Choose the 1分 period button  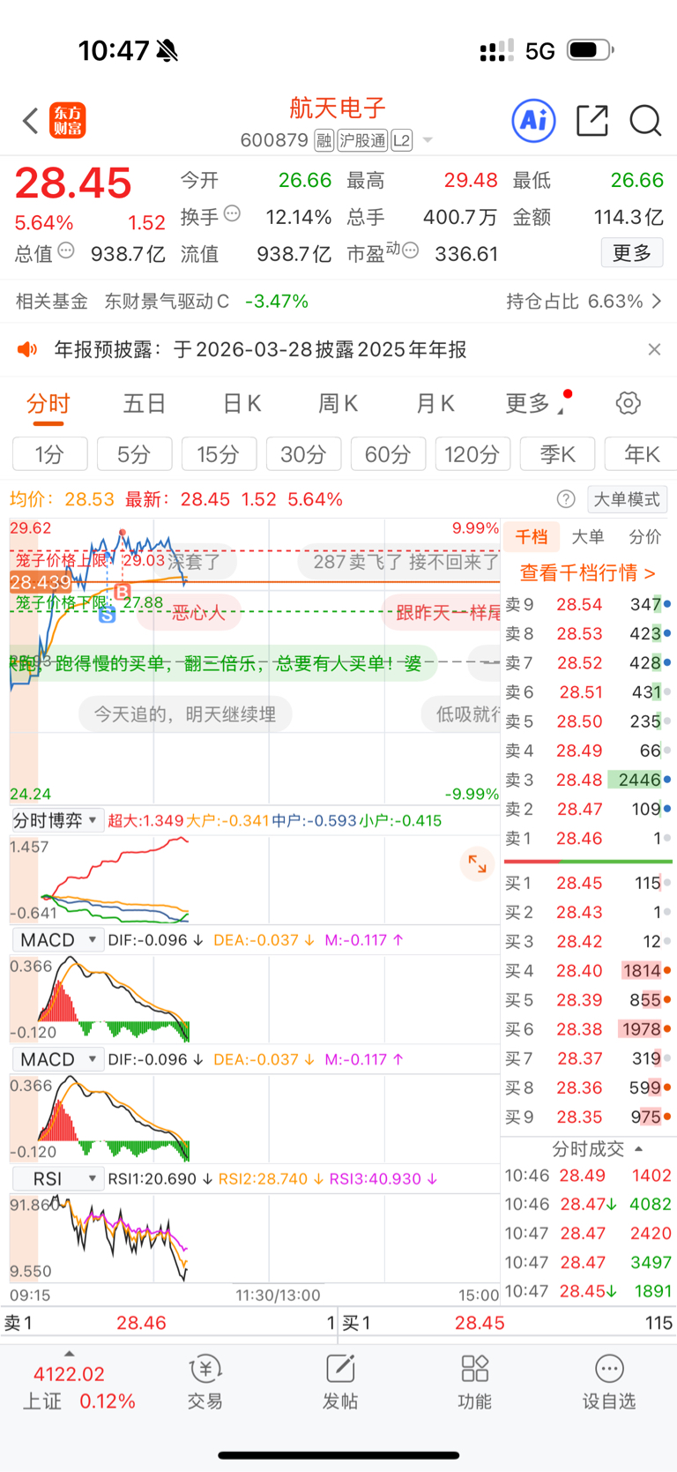(50, 454)
